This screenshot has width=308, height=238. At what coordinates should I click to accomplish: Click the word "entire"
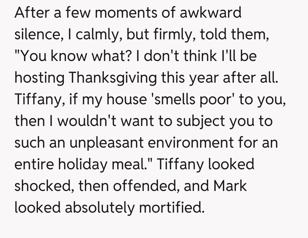32,164
